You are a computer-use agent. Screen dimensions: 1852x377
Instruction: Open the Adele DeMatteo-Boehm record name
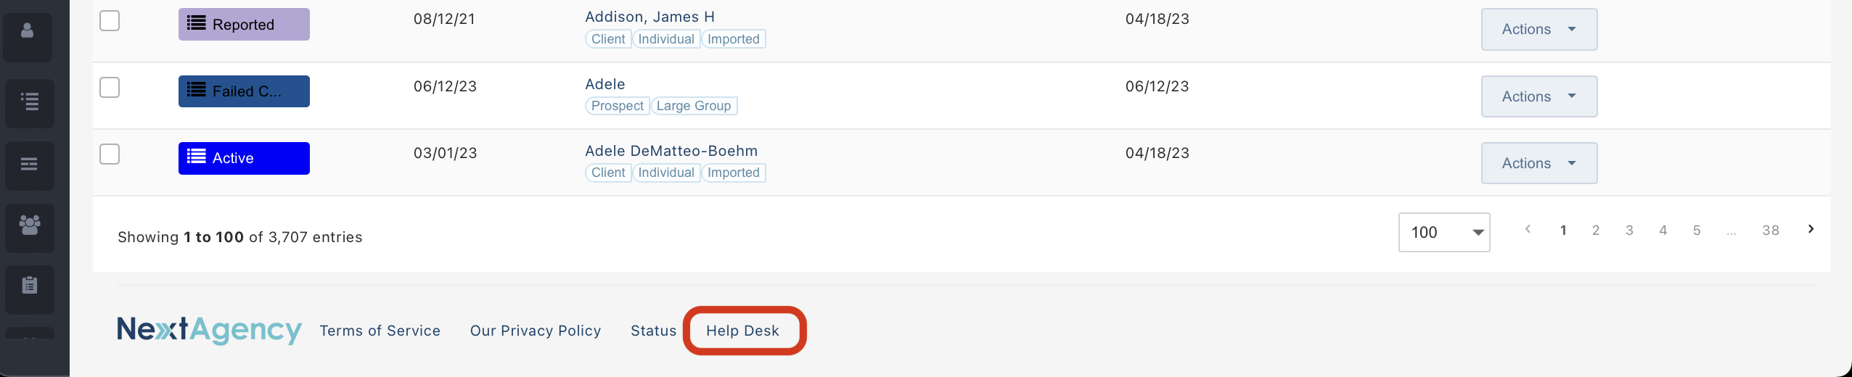[x=671, y=151]
